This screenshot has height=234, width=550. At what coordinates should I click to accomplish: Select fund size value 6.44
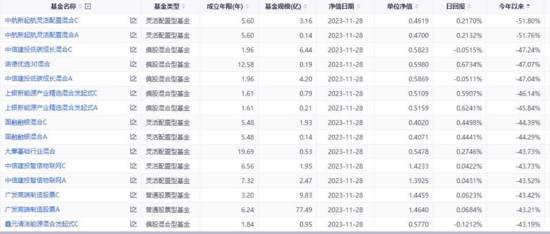click(x=306, y=50)
